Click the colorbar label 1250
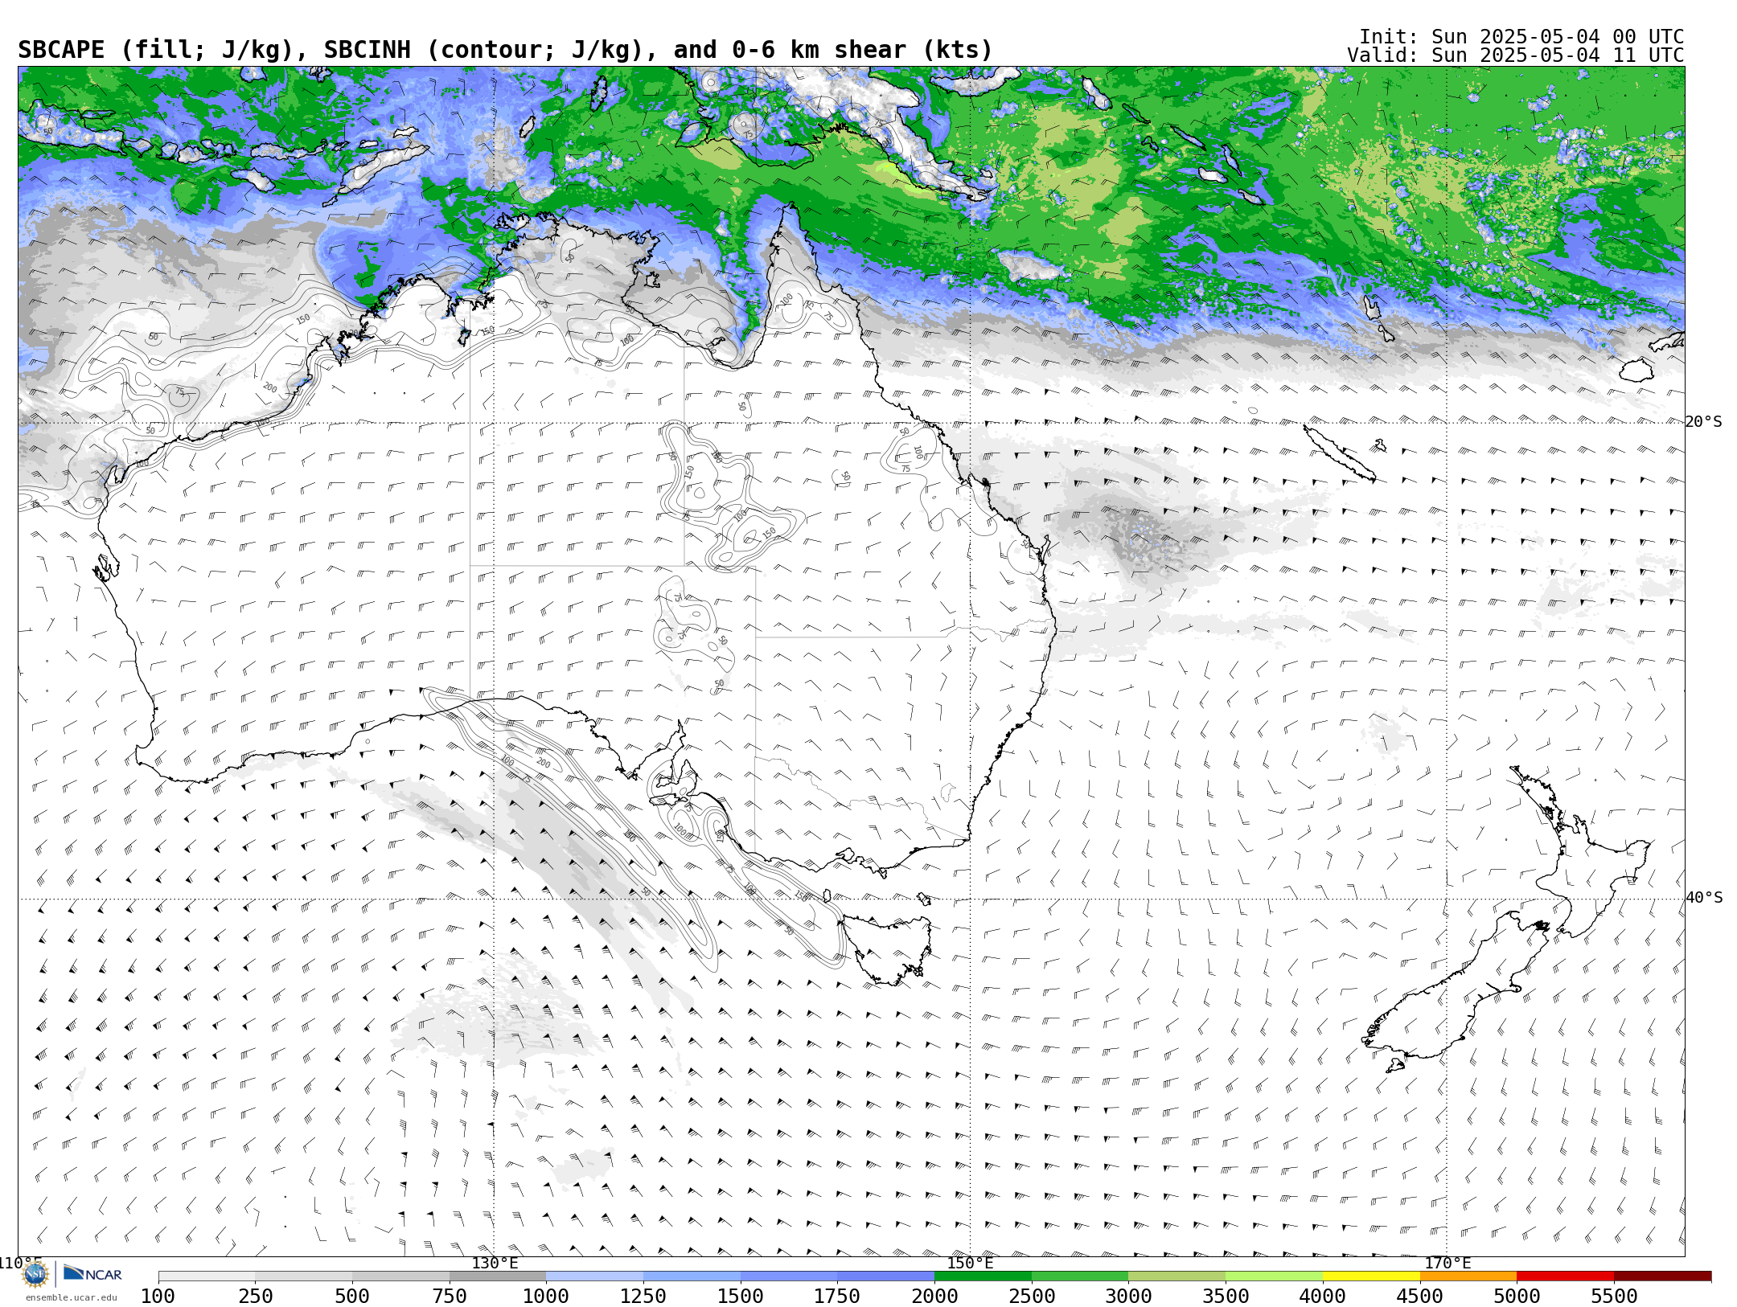Image resolution: width=1737 pixels, height=1307 pixels. pos(643,1296)
